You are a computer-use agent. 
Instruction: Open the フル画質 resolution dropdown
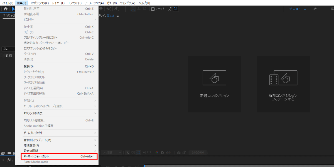pos(111,153)
